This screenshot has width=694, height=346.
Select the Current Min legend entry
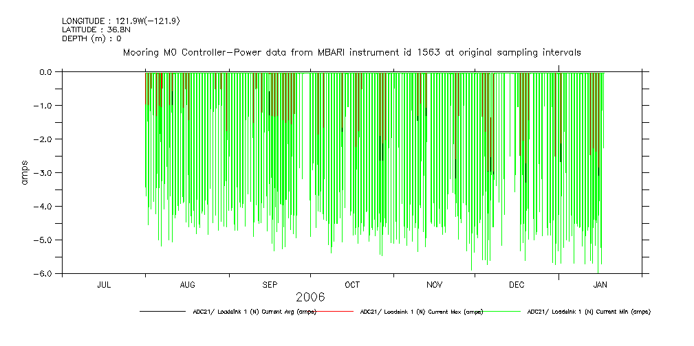tap(588, 312)
